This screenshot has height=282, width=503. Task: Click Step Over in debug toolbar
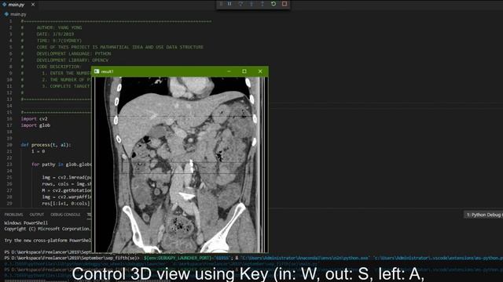click(x=240, y=4)
